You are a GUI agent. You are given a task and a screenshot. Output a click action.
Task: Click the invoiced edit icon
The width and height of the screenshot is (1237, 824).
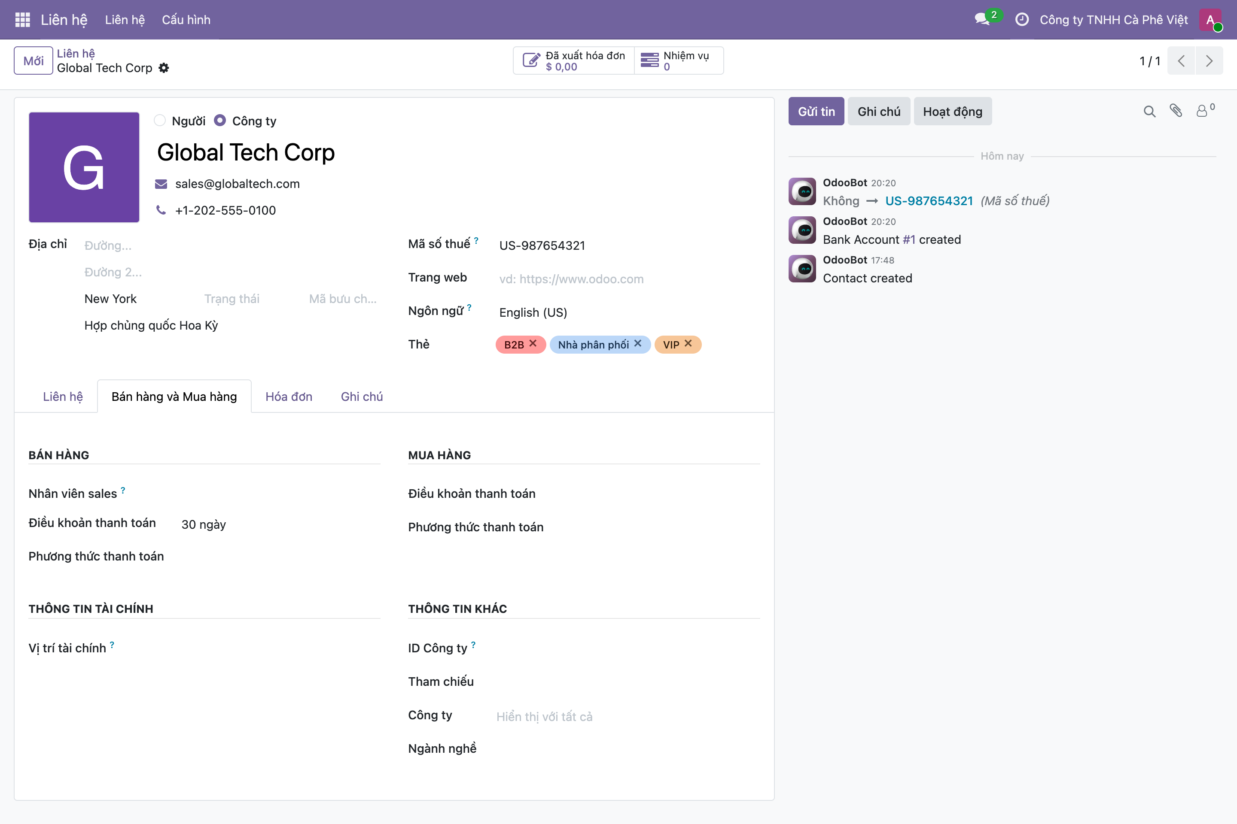coord(531,61)
